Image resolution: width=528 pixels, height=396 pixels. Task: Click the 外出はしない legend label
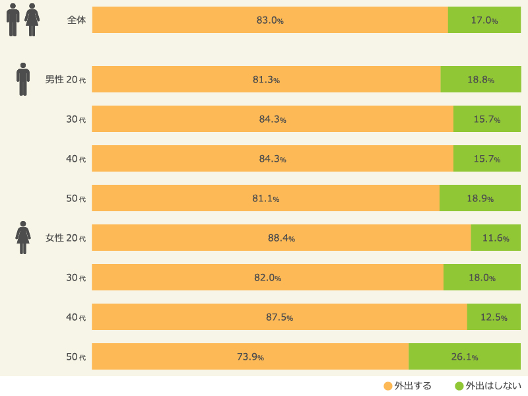[x=493, y=386]
